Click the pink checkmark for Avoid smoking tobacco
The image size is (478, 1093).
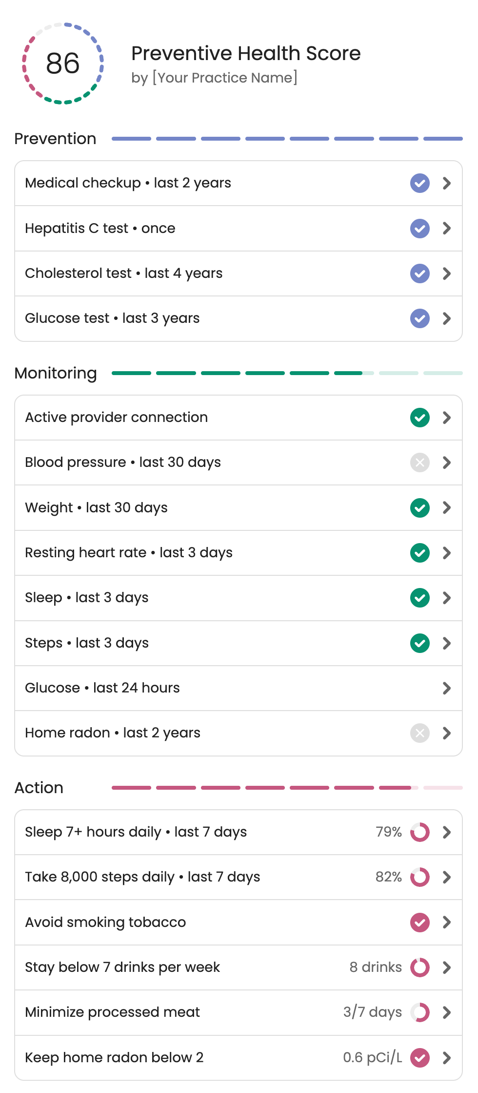[419, 922]
